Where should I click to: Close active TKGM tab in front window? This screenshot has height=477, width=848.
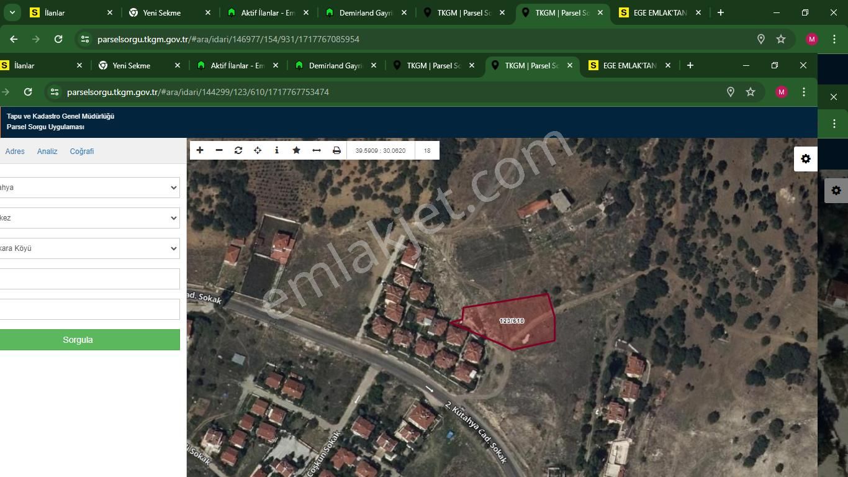(570, 65)
